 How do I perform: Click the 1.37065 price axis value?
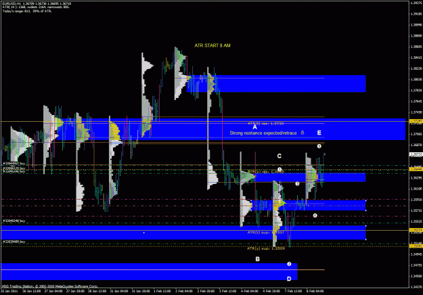[x=416, y=134]
